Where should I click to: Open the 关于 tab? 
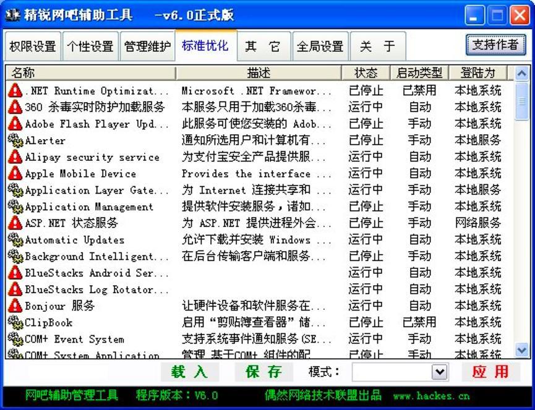[378, 46]
